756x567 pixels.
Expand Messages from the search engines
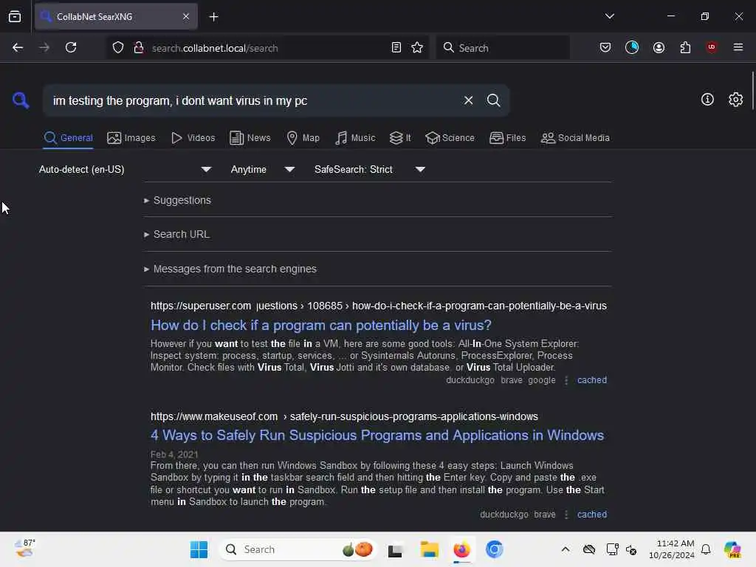pyautogui.click(x=230, y=269)
